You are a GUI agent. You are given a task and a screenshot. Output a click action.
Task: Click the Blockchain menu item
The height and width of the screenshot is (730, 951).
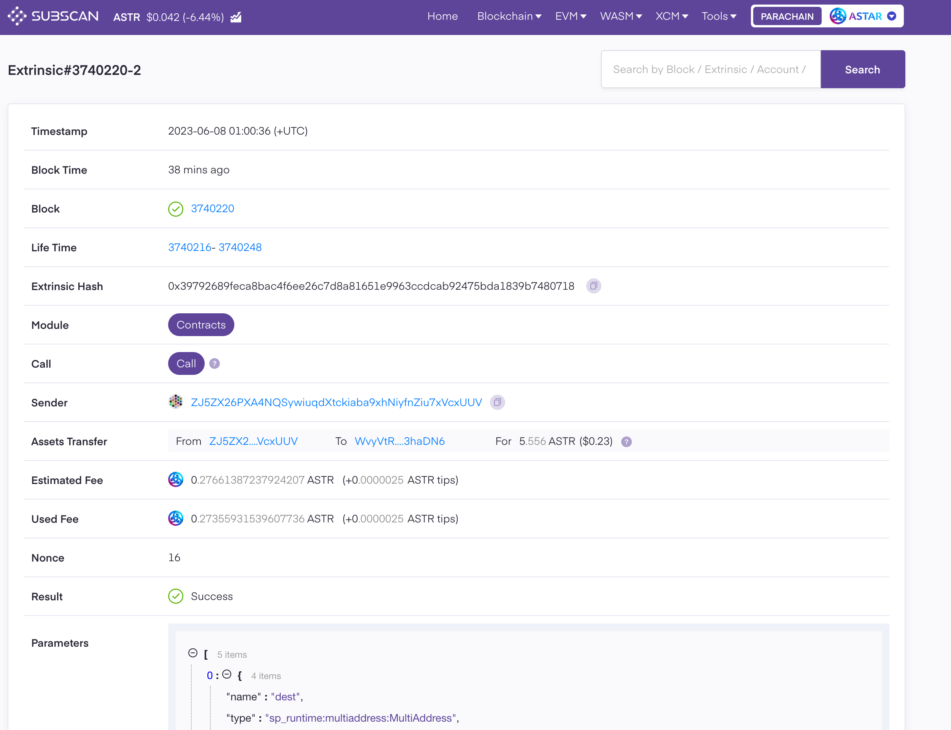(x=506, y=16)
